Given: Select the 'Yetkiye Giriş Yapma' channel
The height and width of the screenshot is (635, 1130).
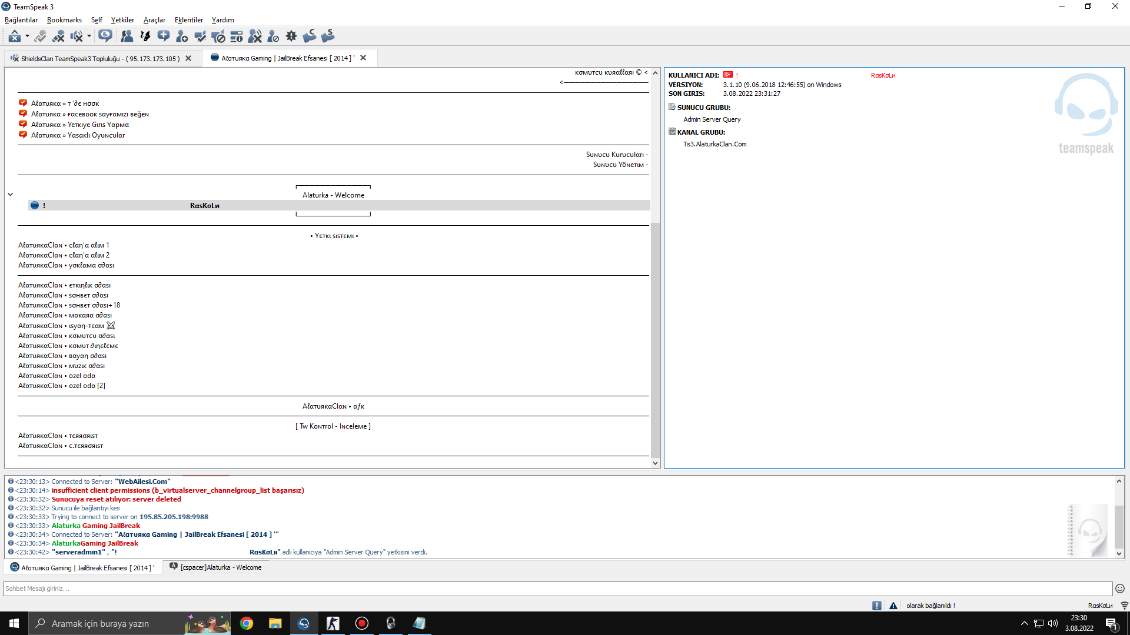Looking at the screenshot, I should tap(80, 125).
